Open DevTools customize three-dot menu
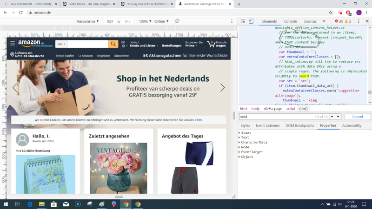 (x=359, y=21)
